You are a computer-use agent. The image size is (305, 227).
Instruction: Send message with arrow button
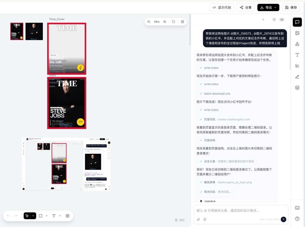[283, 219]
